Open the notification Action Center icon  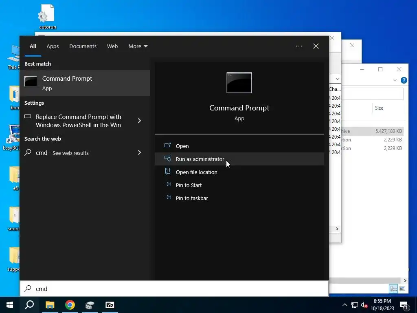pyautogui.click(x=404, y=305)
